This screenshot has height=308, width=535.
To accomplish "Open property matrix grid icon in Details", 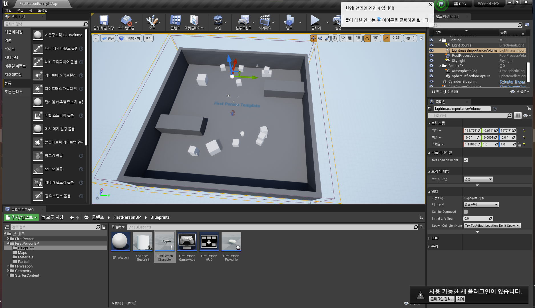I will [x=518, y=116].
